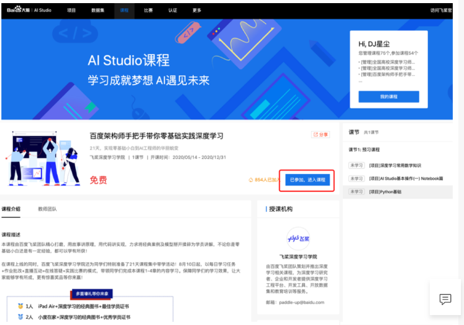Switch to the 课程介绍 tab

point(11,209)
